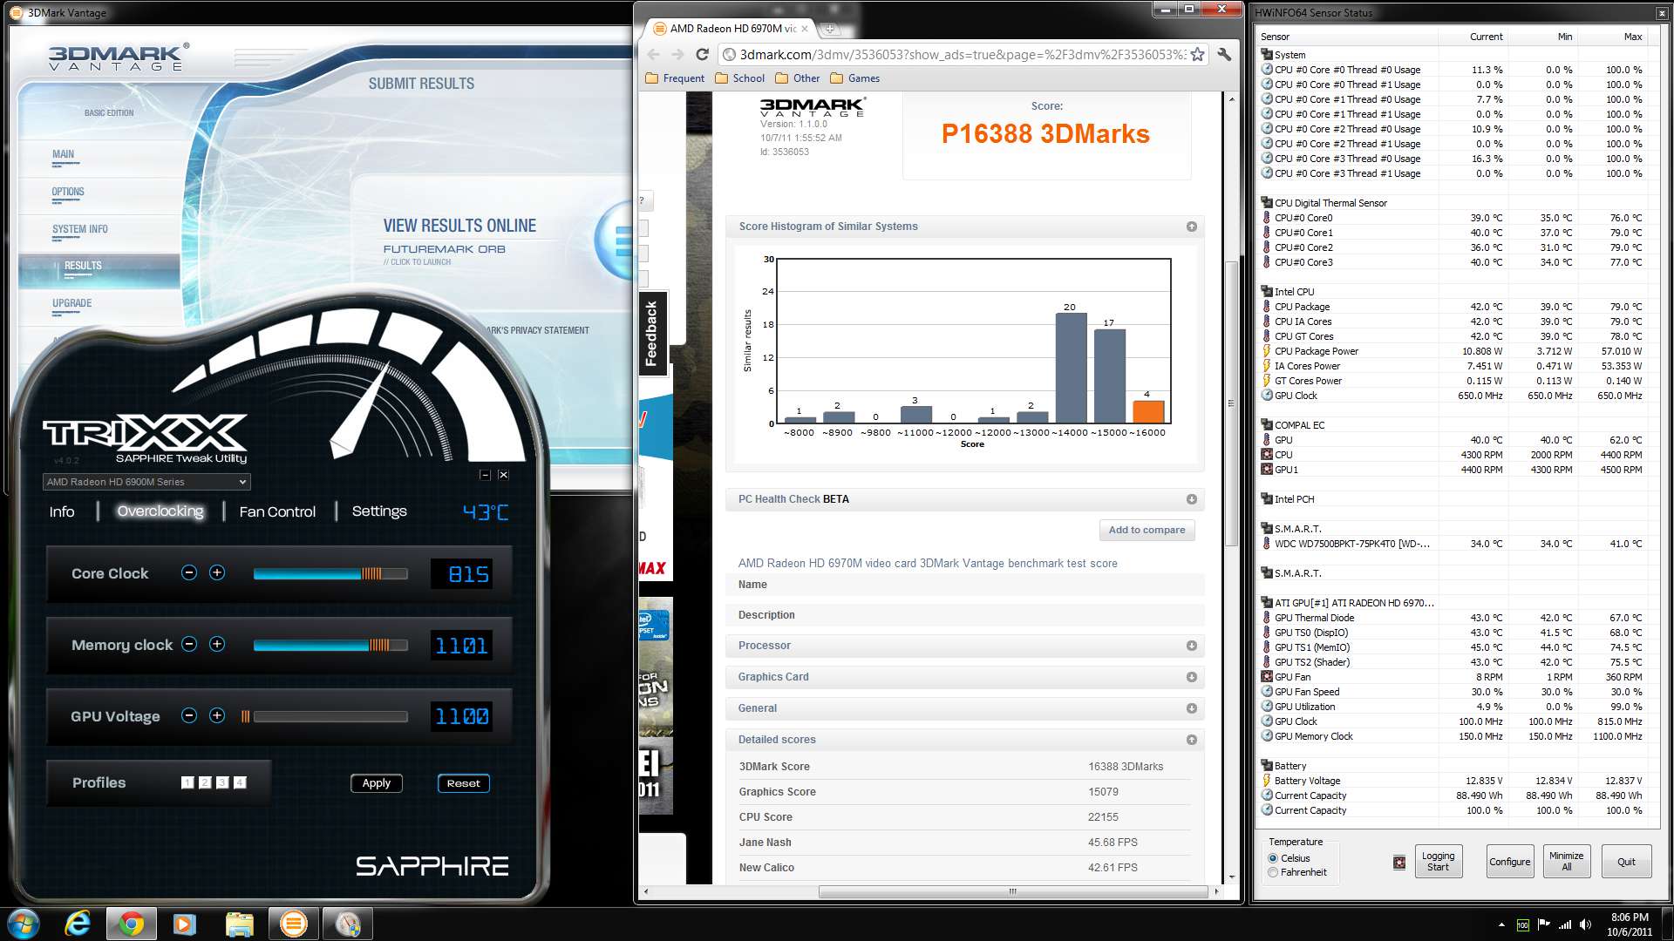Viewport: 1674px width, 941px height.
Task: Expand the Graphics Card section
Action: click(1192, 677)
